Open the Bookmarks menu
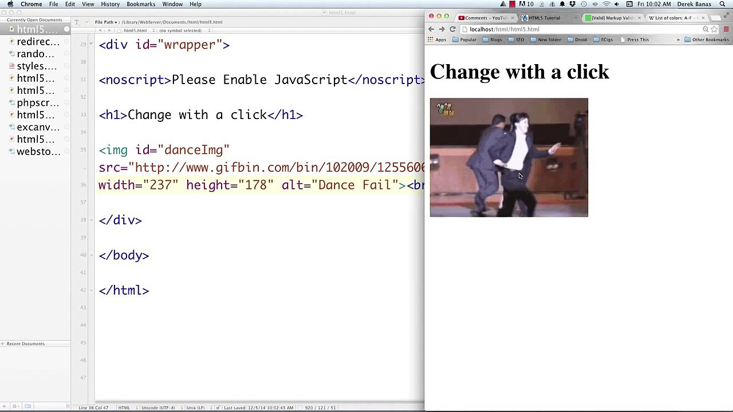The image size is (733, 412). click(x=141, y=4)
